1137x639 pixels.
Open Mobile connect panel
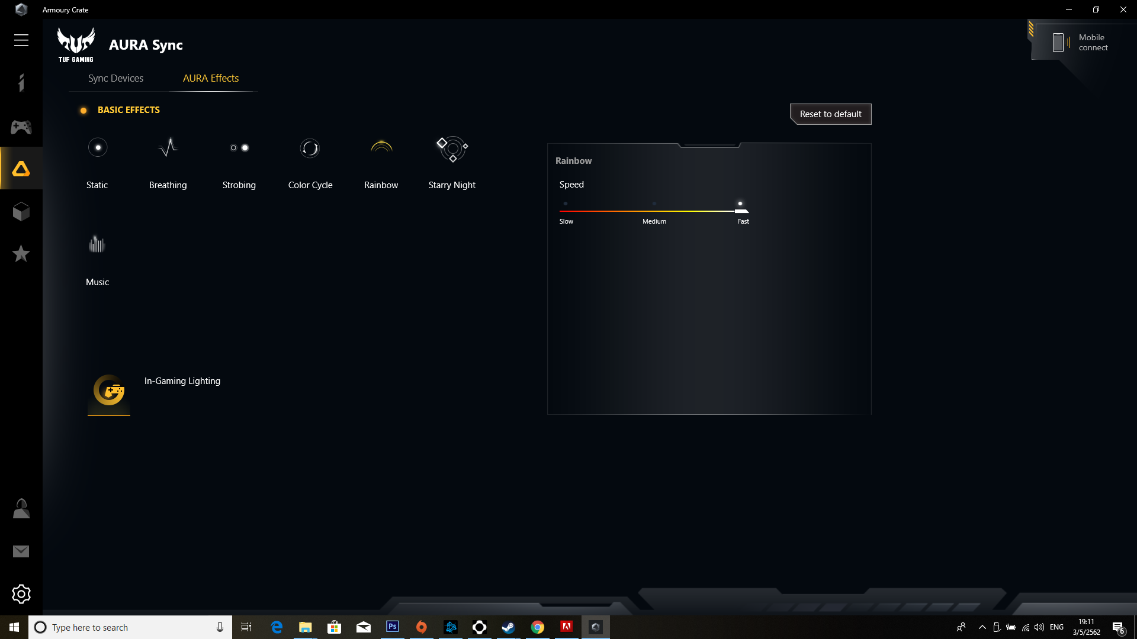coord(1083,42)
